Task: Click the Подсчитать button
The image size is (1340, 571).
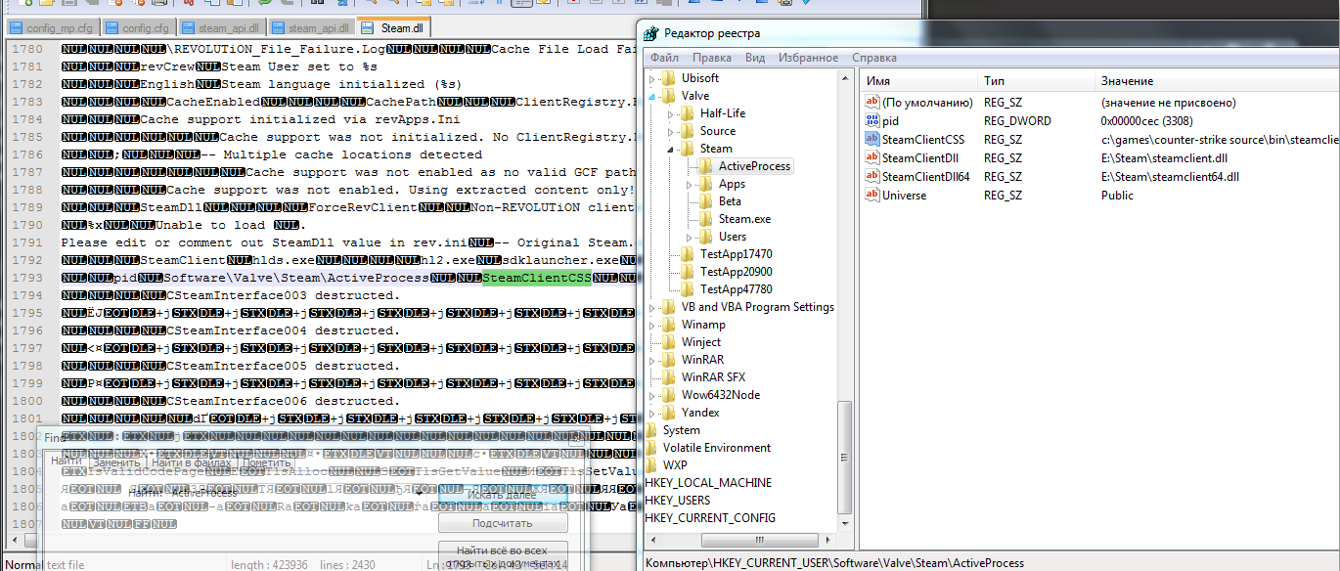Action: click(x=503, y=523)
